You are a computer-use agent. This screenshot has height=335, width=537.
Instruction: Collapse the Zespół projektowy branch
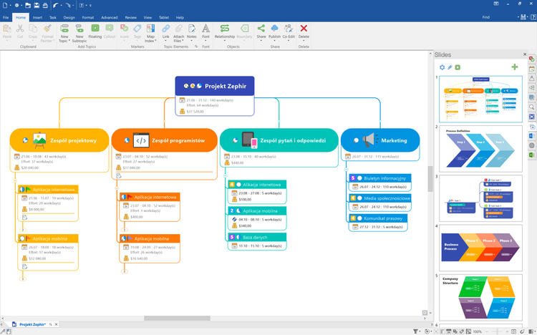tap(15, 180)
